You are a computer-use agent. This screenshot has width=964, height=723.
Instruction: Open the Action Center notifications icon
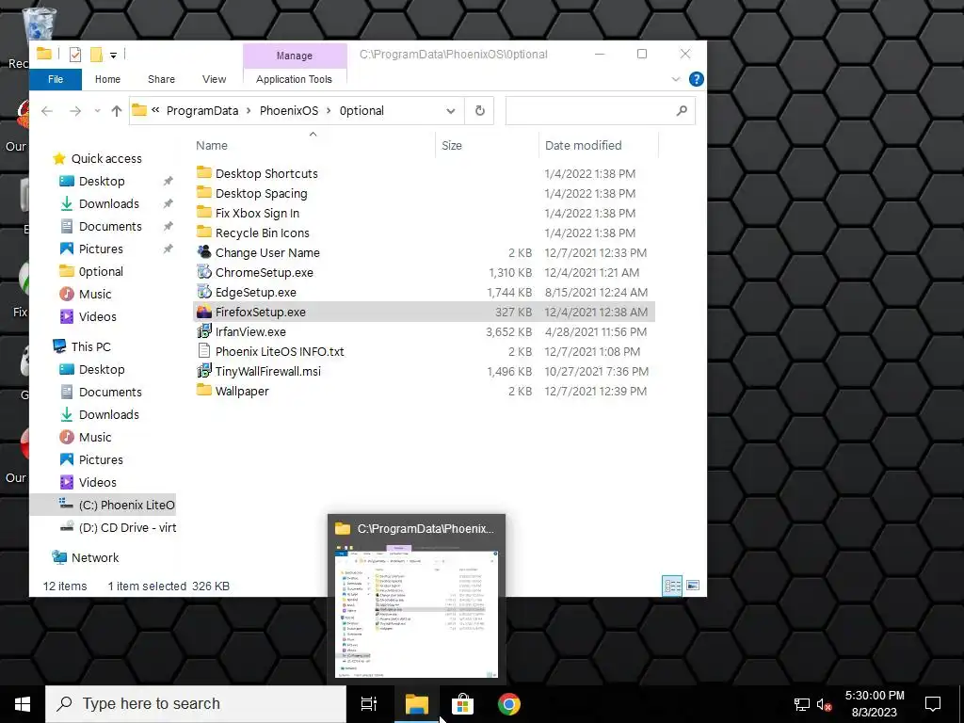tap(933, 704)
